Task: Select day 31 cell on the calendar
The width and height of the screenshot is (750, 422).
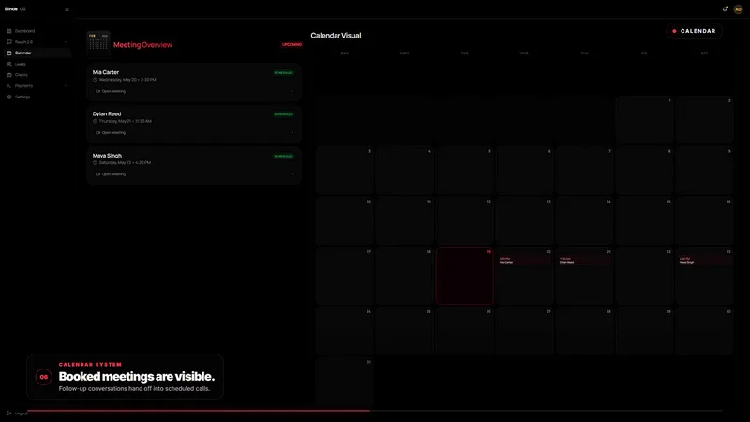Action: tap(344, 381)
